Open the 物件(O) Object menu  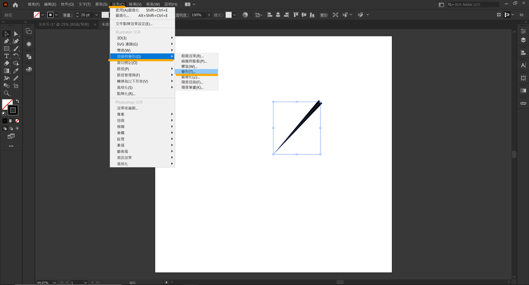coord(67,5)
